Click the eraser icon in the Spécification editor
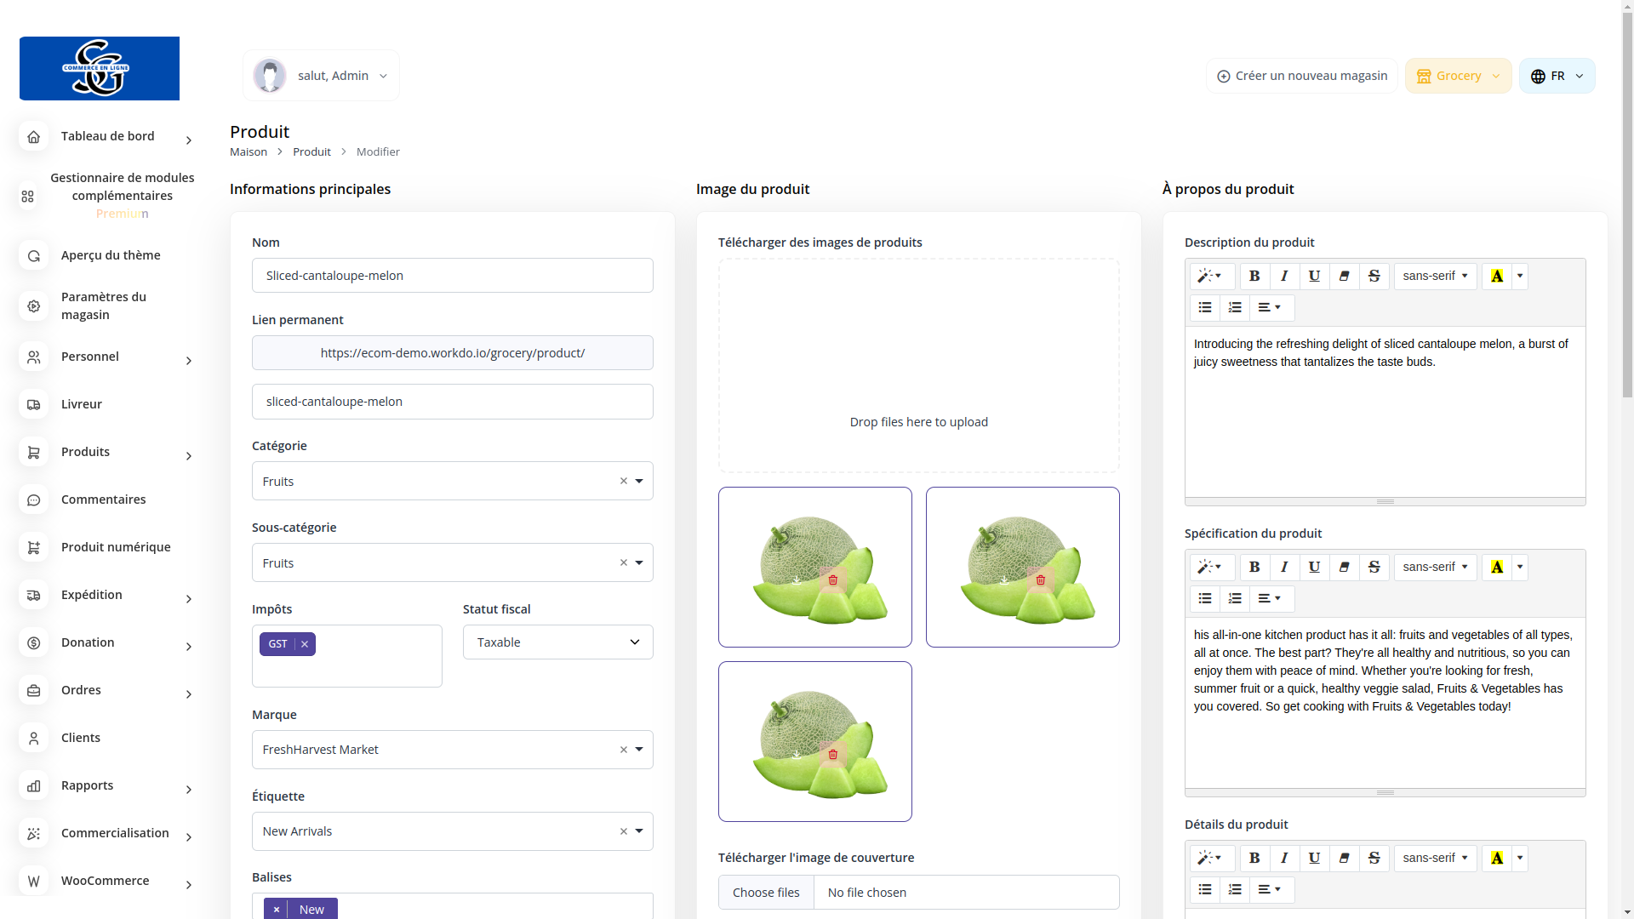 click(x=1344, y=568)
